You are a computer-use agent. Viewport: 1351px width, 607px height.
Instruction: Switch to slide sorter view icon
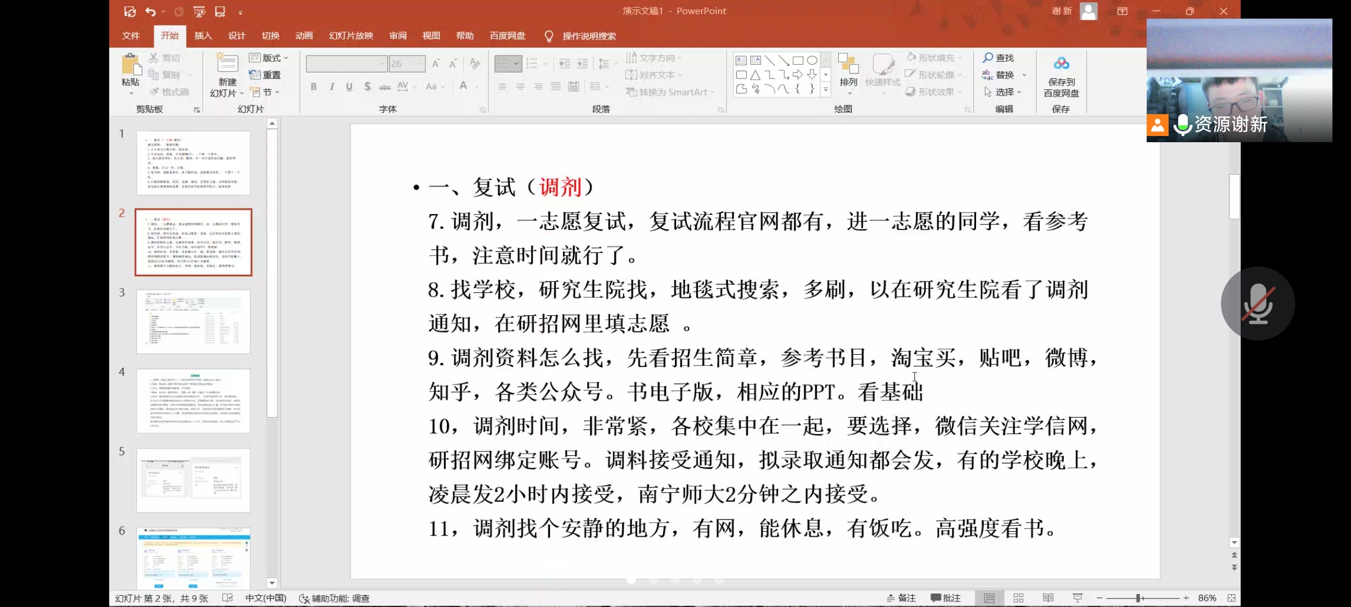pyautogui.click(x=1018, y=598)
